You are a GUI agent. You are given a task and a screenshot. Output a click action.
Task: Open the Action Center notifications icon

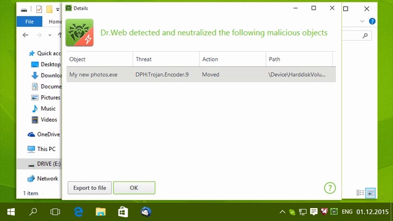pos(314,212)
